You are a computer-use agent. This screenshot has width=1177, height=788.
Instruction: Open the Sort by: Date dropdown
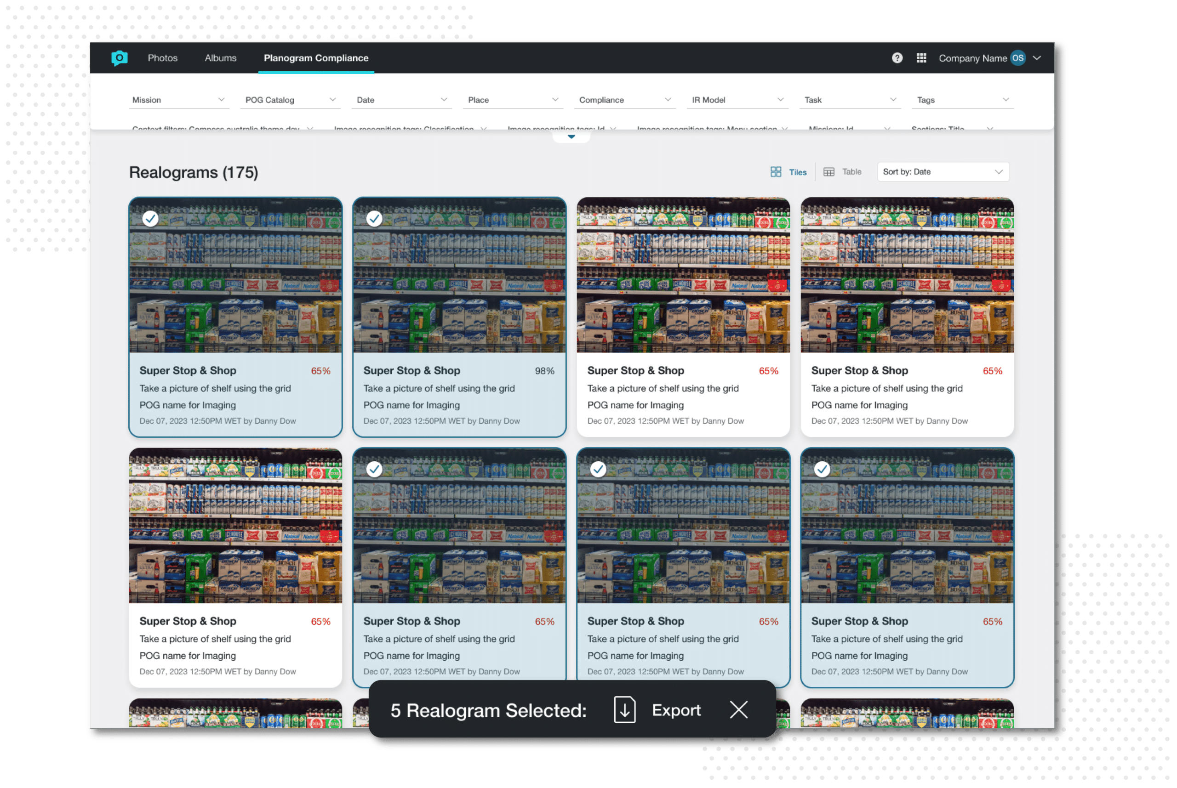[x=943, y=172]
